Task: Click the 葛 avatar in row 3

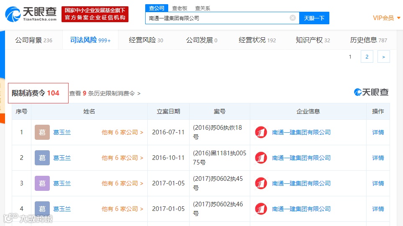Action: pyautogui.click(x=42, y=183)
